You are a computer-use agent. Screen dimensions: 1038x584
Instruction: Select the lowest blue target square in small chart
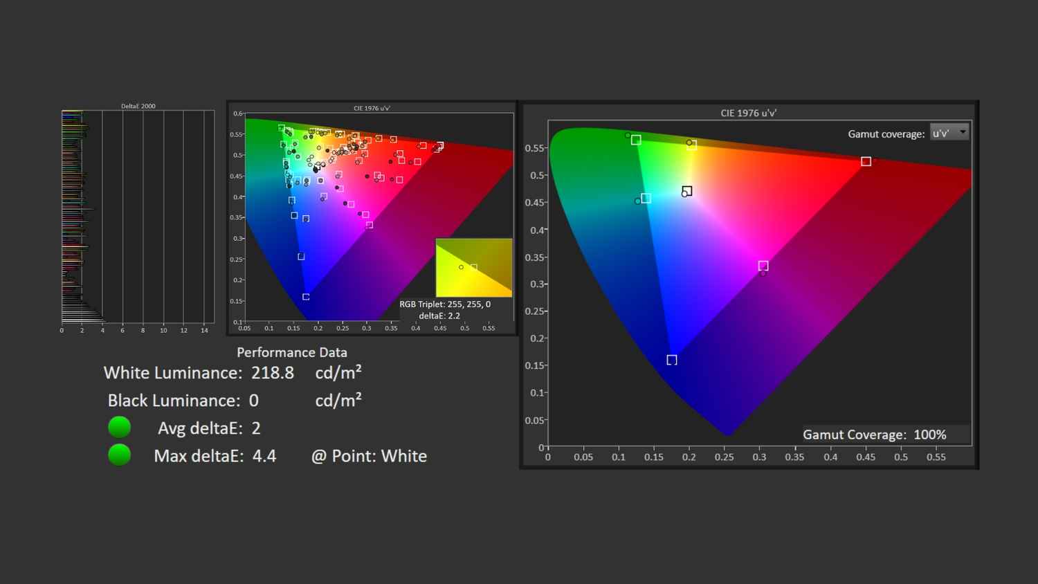(x=306, y=297)
